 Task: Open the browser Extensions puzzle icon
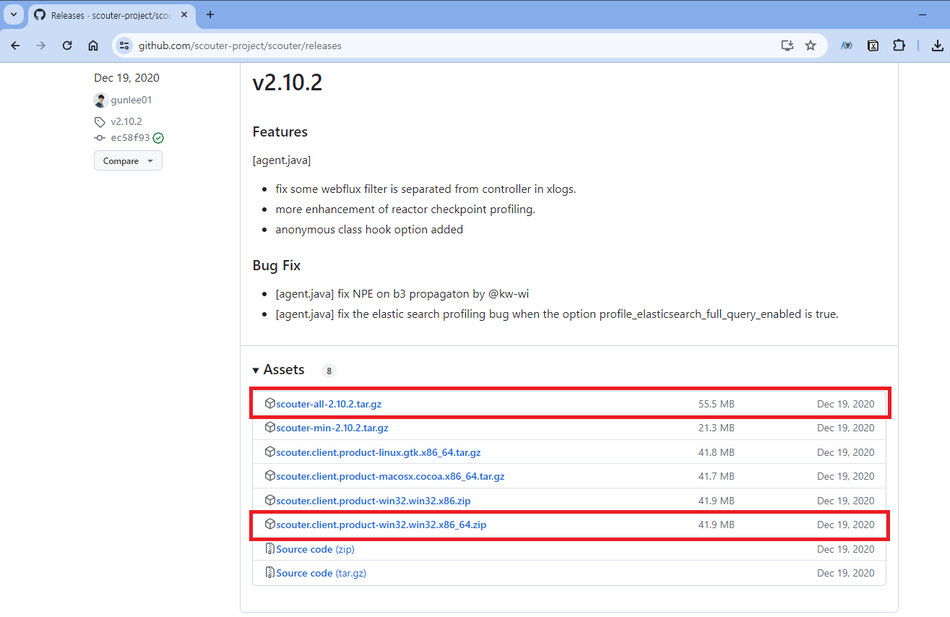click(x=899, y=45)
